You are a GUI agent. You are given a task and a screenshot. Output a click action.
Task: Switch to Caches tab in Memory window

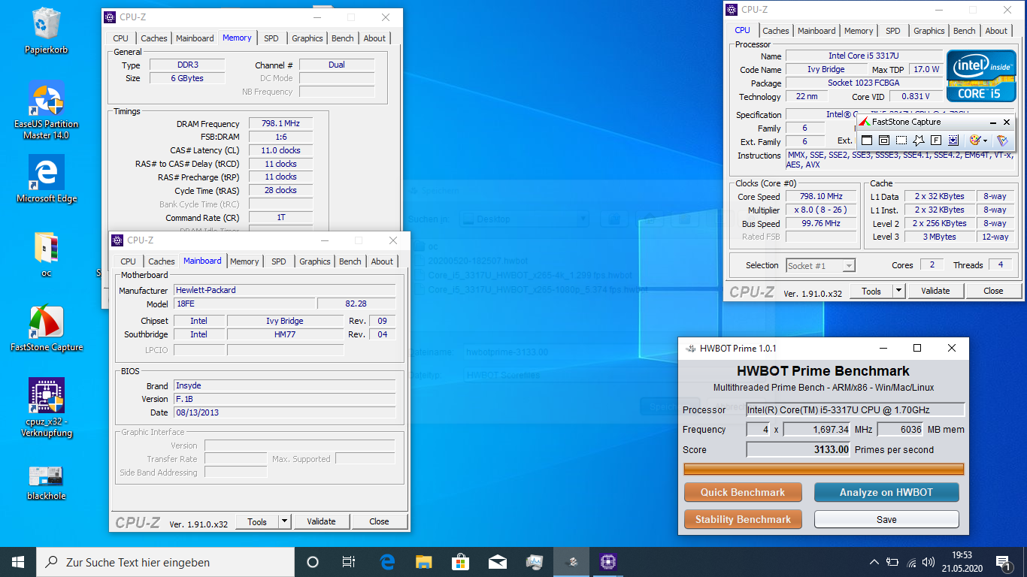(154, 38)
